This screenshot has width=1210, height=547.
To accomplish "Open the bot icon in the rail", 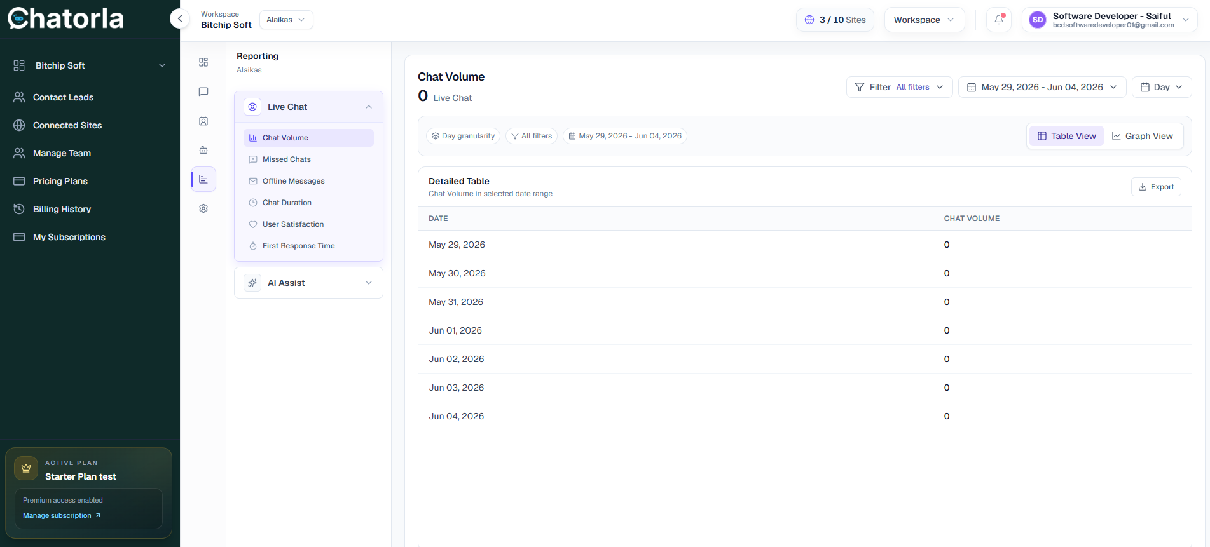I will 203,150.
